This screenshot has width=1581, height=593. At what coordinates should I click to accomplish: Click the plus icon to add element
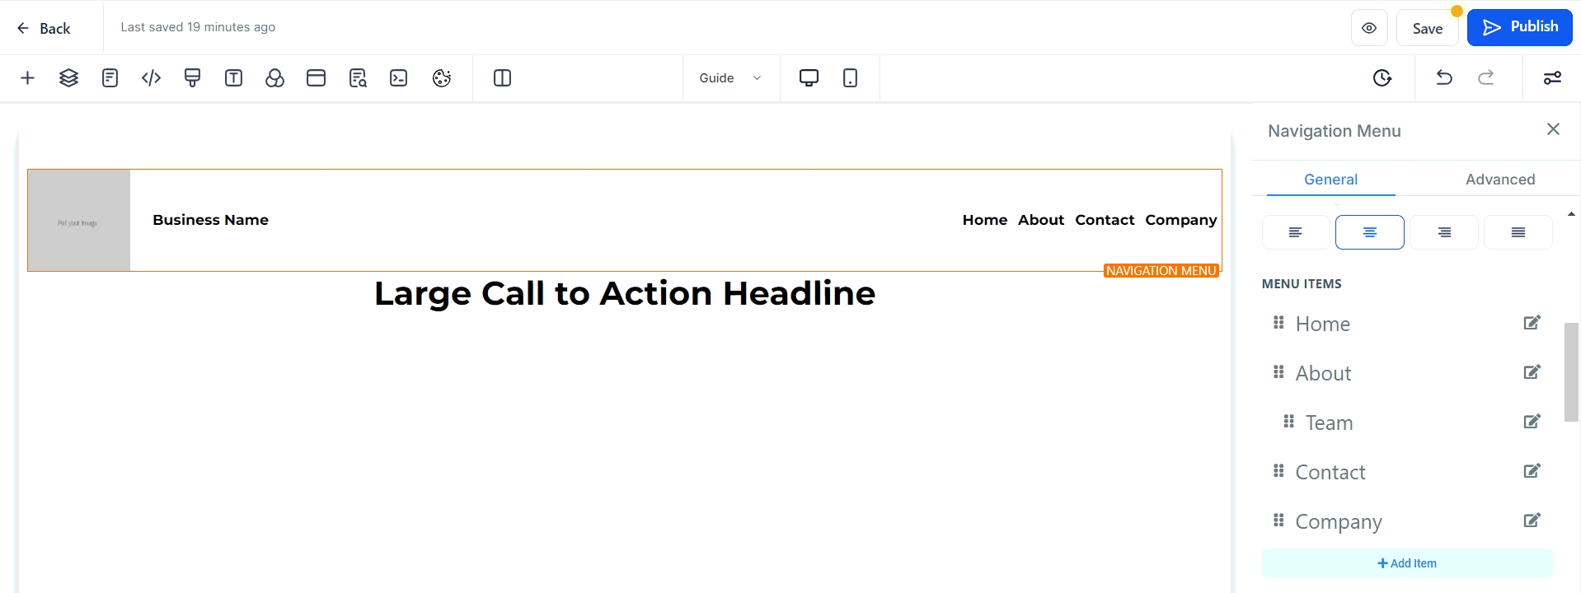[27, 78]
